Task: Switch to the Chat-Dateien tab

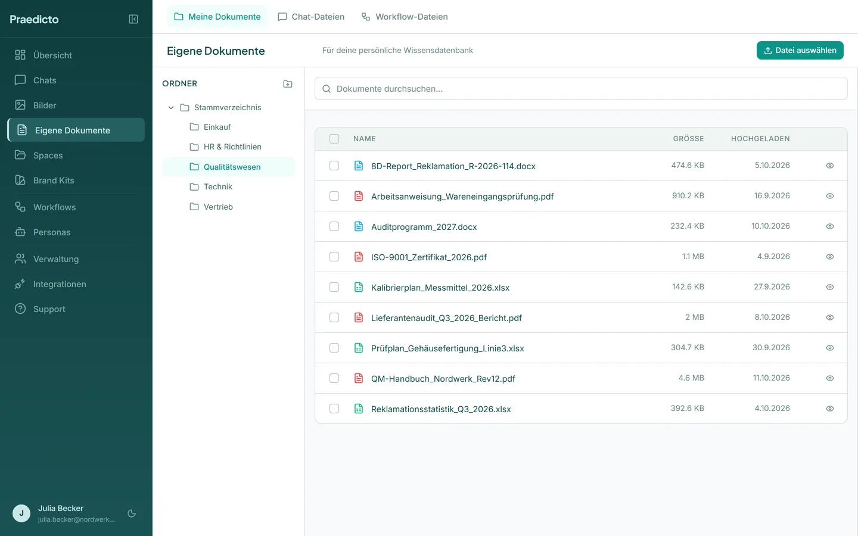Action: pos(311,17)
